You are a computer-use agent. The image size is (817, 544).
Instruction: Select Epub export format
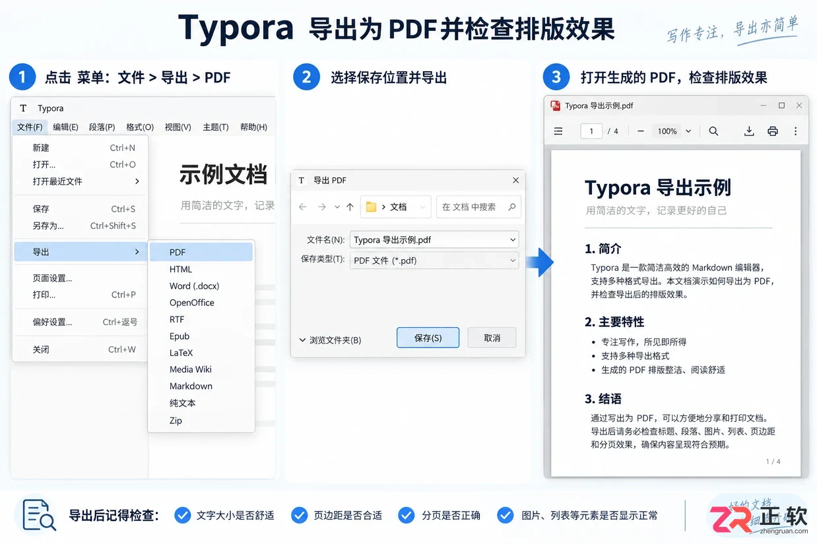[x=201, y=336]
